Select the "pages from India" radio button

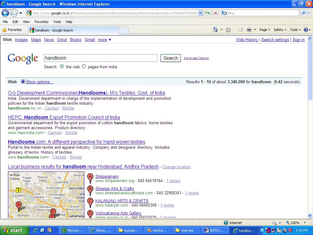click(x=84, y=66)
